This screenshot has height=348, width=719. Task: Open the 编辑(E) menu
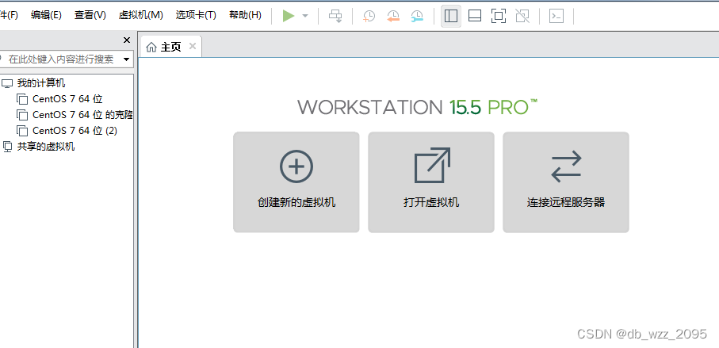pyautogui.click(x=46, y=15)
